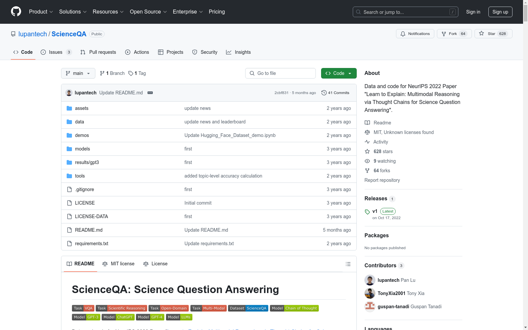Go to the Pricing page
This screenshot has width=528, height=330.
[x=217, y=12]
